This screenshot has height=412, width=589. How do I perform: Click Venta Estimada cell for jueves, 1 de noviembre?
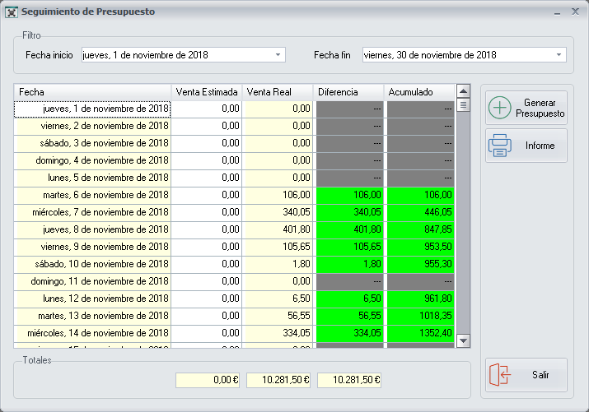(x=208, y=108)
